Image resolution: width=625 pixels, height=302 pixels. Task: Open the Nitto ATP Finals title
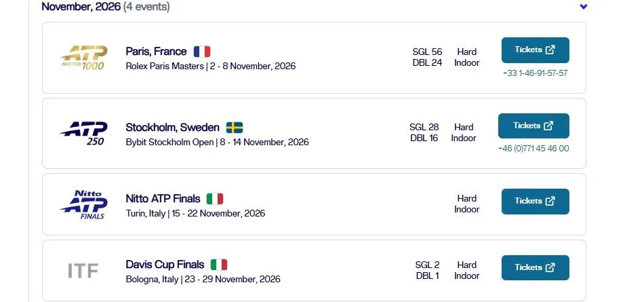point(163,199)
